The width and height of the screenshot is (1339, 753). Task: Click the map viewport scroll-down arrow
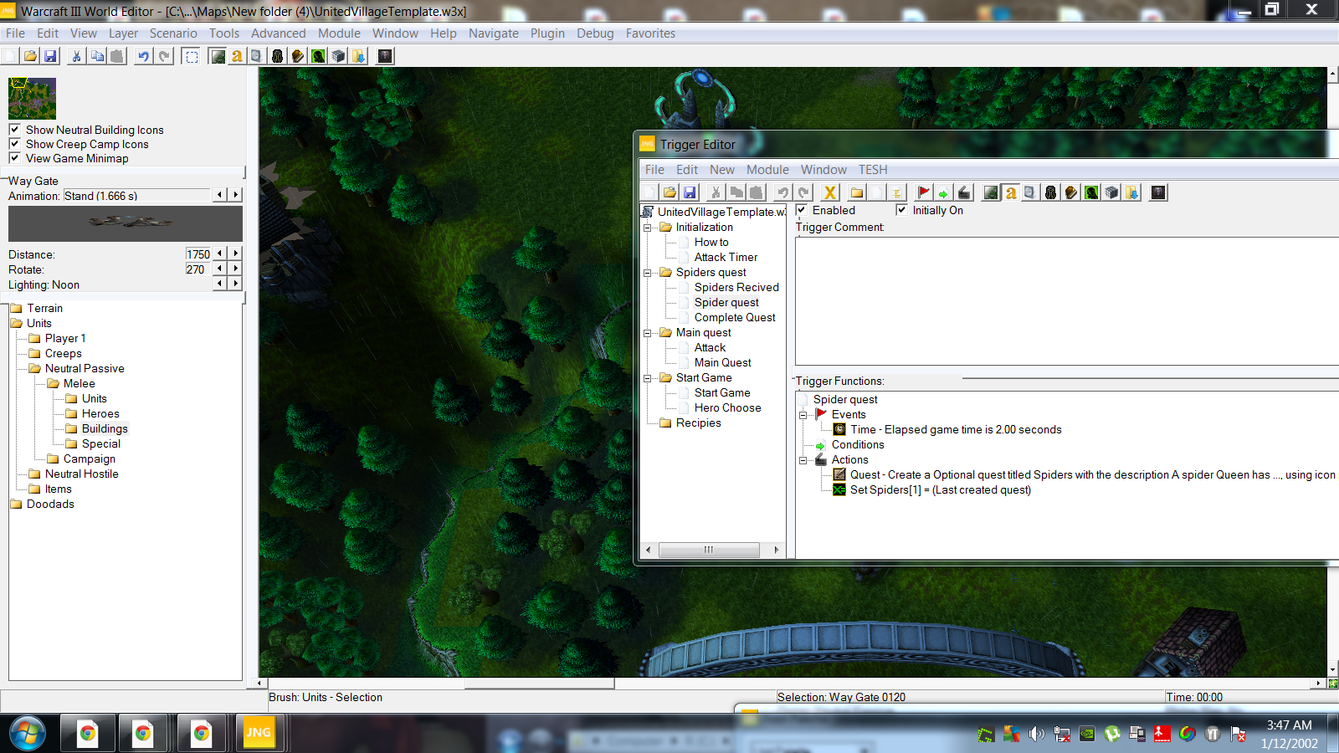tap(1332, 670)
